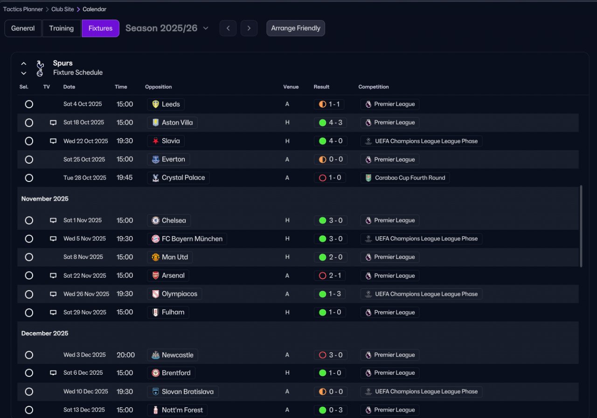This screenshot has height=418, width=597.
Task: Click the Brentford club badge
Action: click(155, 373)
